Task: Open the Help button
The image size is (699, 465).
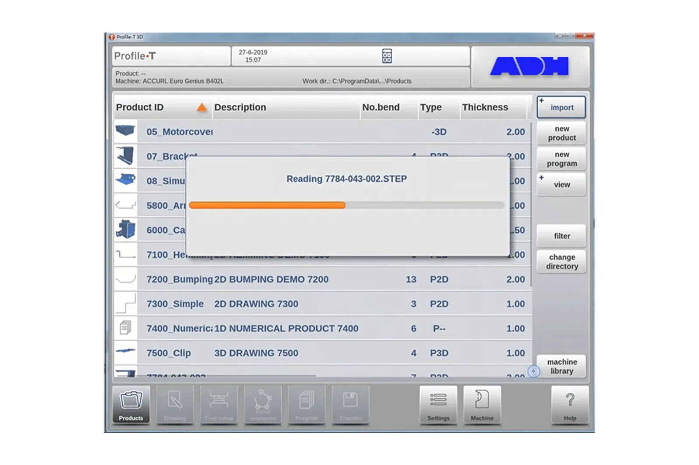Action: (570, 405)
